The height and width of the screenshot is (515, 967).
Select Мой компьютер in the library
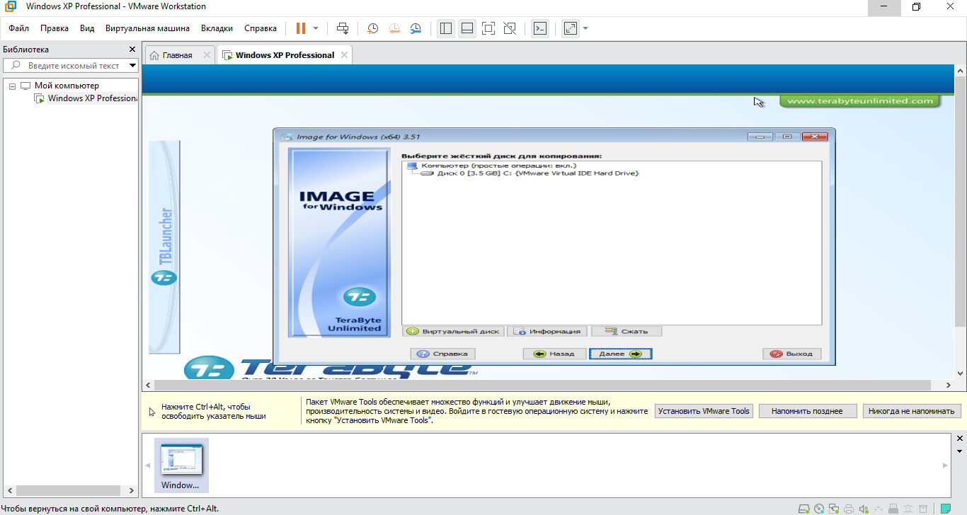67,86
